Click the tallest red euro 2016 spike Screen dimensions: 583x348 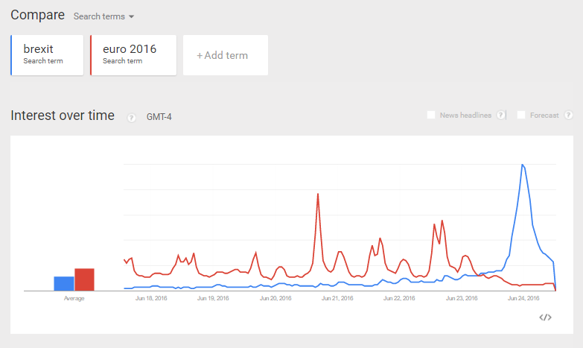point(318,194)
